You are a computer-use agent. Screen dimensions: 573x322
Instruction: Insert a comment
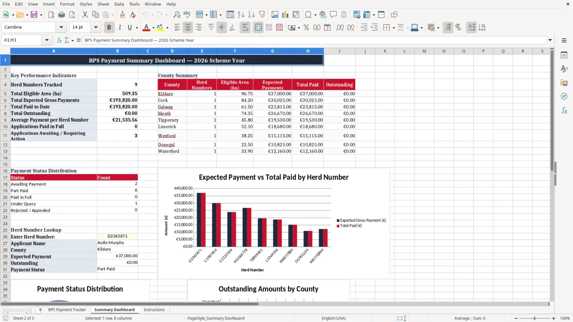333,15
